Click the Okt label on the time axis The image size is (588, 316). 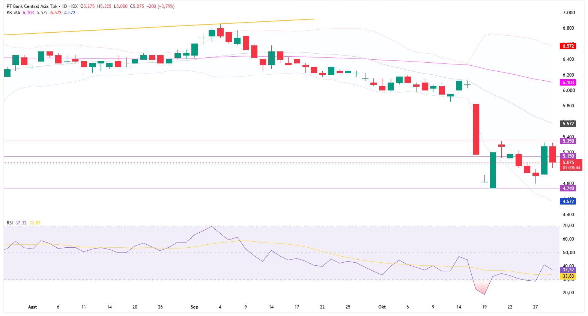[x=382, y=307]
